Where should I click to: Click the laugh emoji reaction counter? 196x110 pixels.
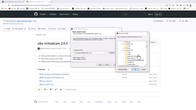(x=46, y=90)
